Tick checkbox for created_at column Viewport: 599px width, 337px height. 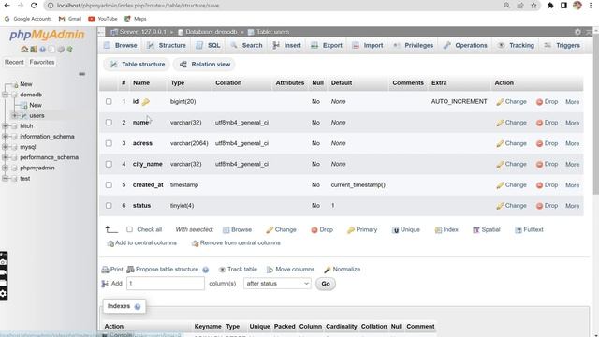[109, 185]
